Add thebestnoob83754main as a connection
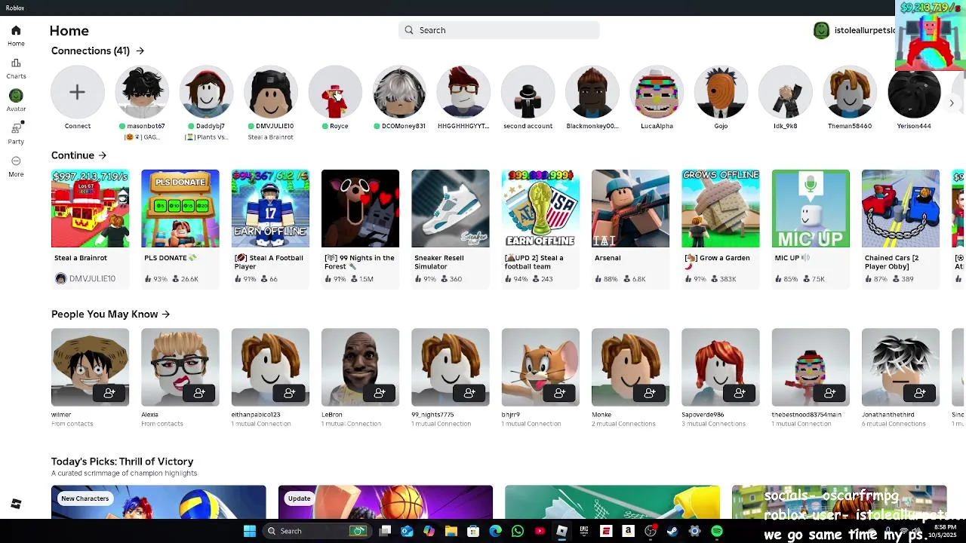The image size is (966, 543). [x=830, y=393]
